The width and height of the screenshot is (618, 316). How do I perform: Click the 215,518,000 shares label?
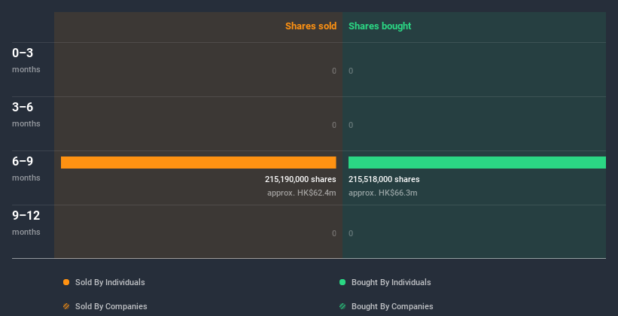[384, 179]
